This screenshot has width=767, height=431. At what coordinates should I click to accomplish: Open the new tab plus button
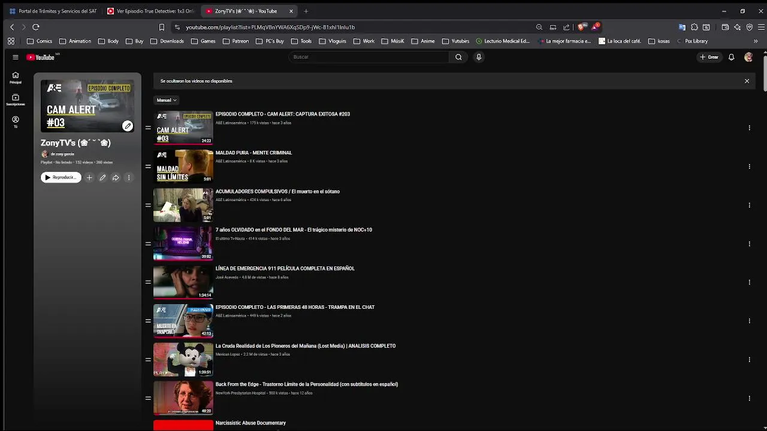pos(306,11)
